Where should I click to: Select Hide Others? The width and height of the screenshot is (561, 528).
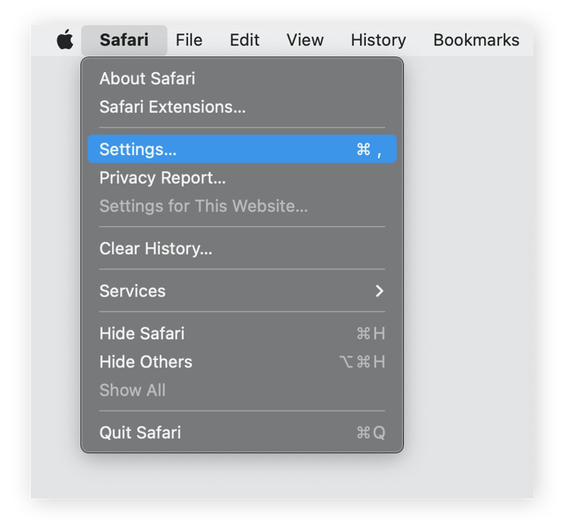click(146, 361)
